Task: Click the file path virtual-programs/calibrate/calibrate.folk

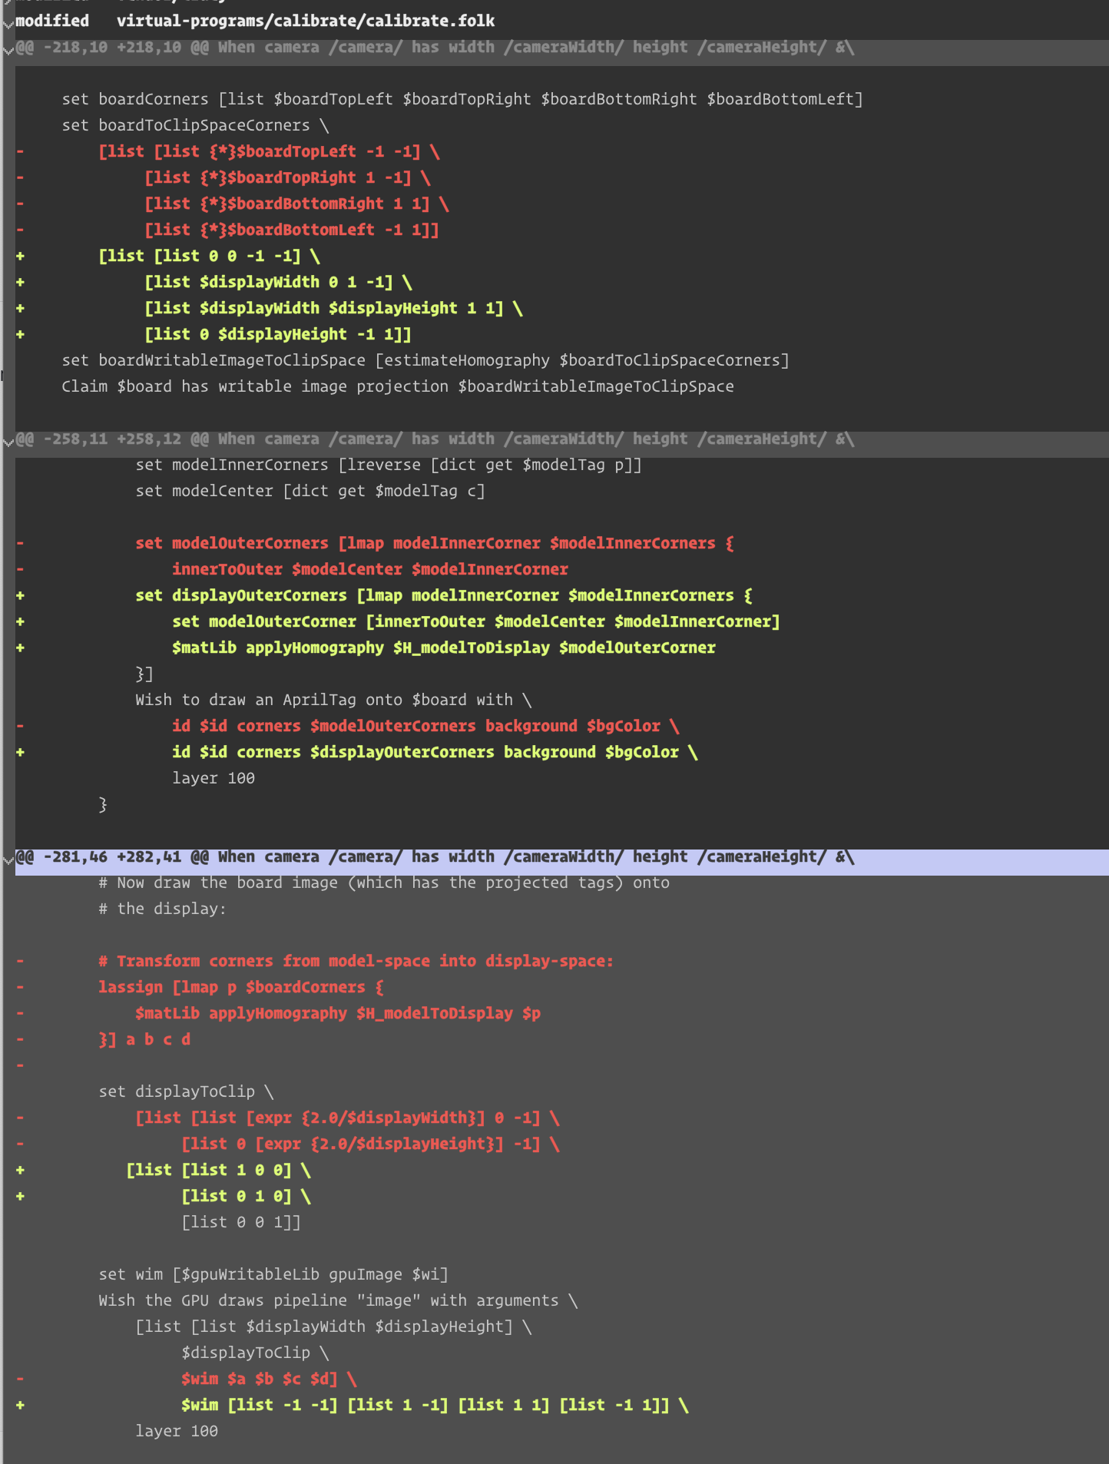Action: [x=306, y=21]
